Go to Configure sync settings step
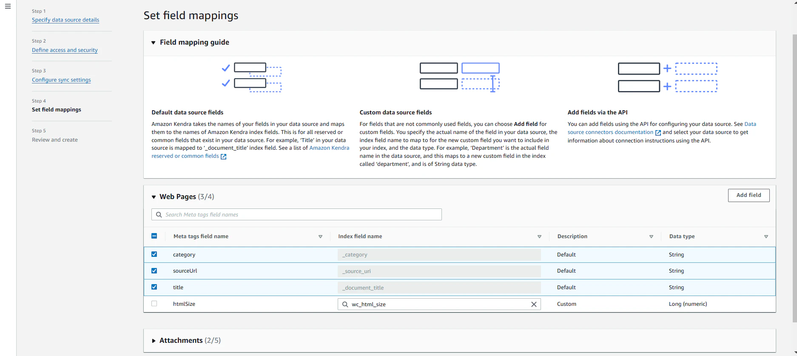The width and height of the screenshot is (797, 356). [x=61, y=80]
